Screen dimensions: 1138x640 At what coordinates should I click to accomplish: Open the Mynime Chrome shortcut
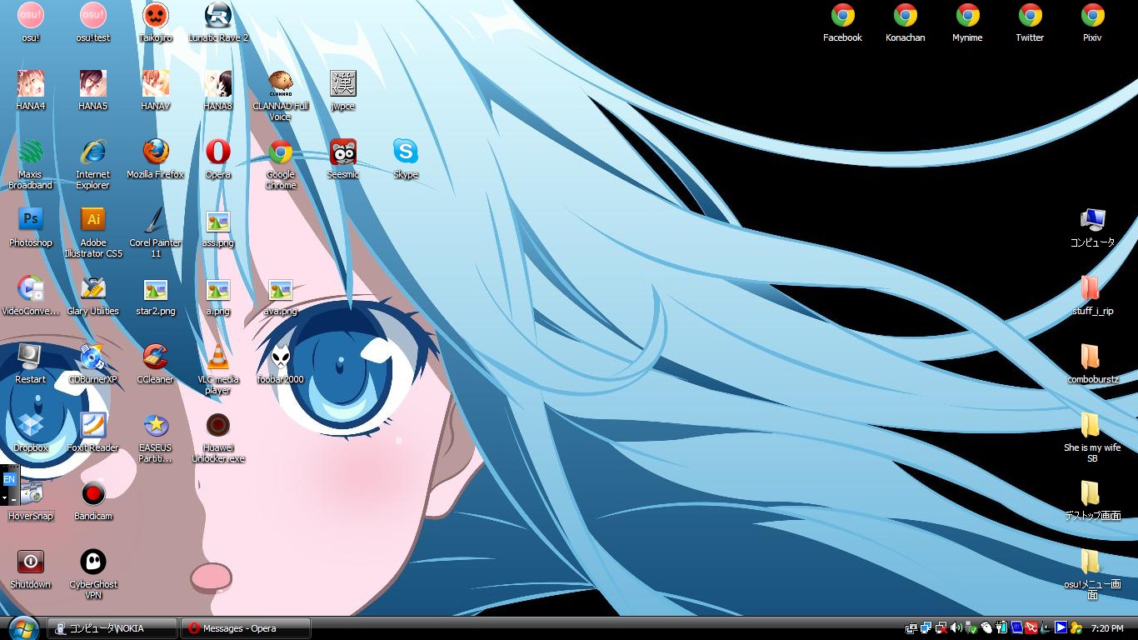click(967, 22)
